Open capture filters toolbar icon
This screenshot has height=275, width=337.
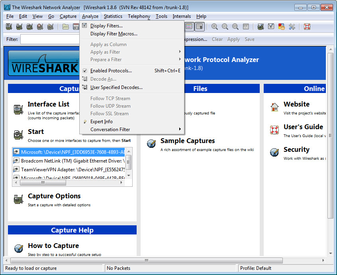261,27
